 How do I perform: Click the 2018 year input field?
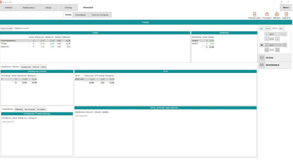coord(272,39)
